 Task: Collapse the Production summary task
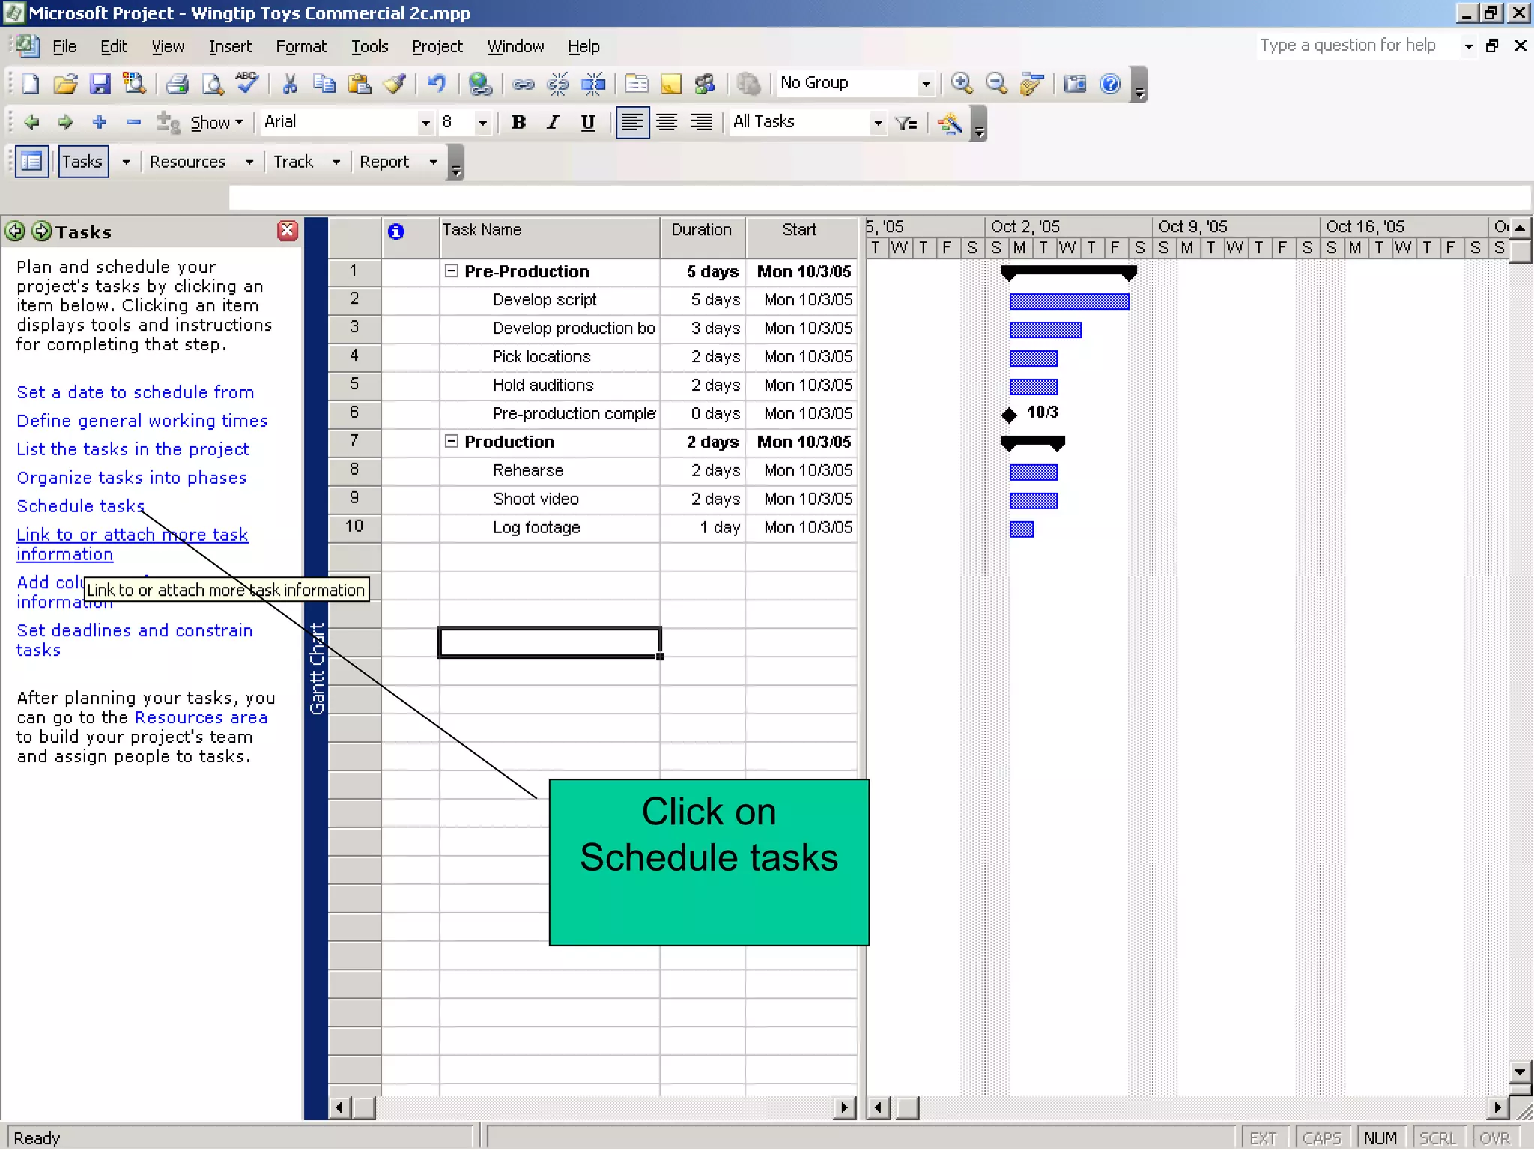(452, 442)
